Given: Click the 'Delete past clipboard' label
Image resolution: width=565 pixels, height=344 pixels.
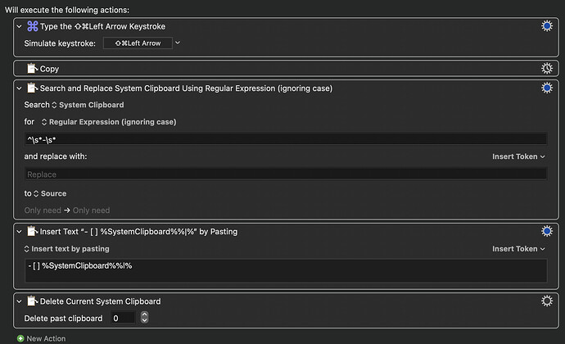Looking at the screenshot, I should click(63, 319).
